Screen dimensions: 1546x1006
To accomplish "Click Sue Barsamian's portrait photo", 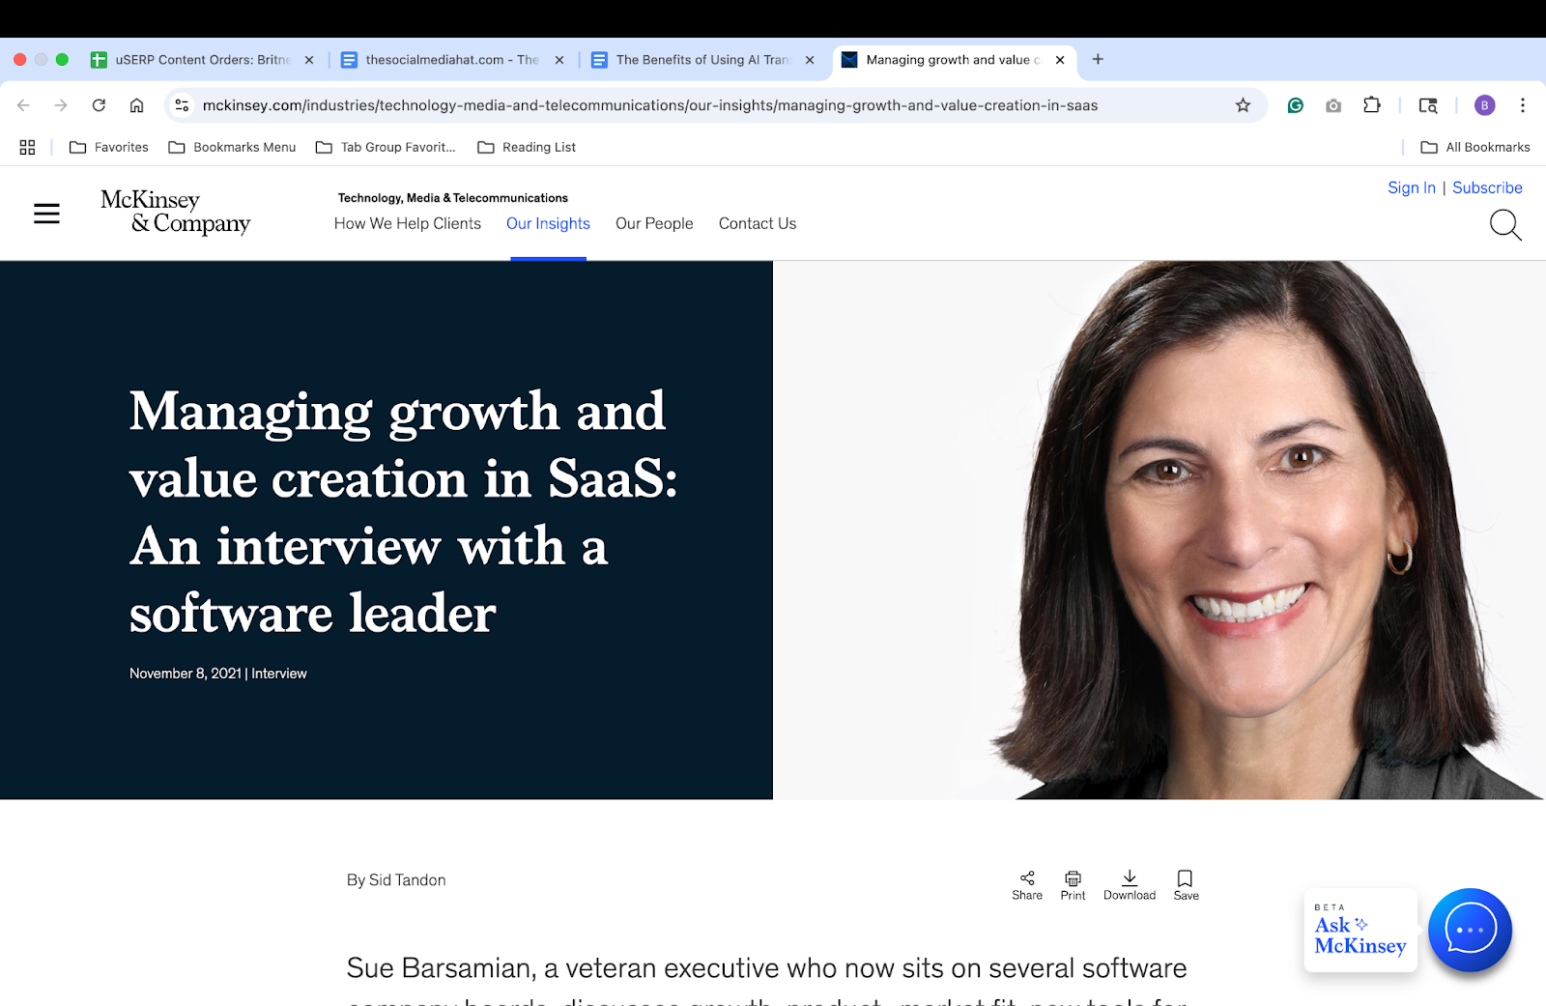I will [x=1159, y=530].
